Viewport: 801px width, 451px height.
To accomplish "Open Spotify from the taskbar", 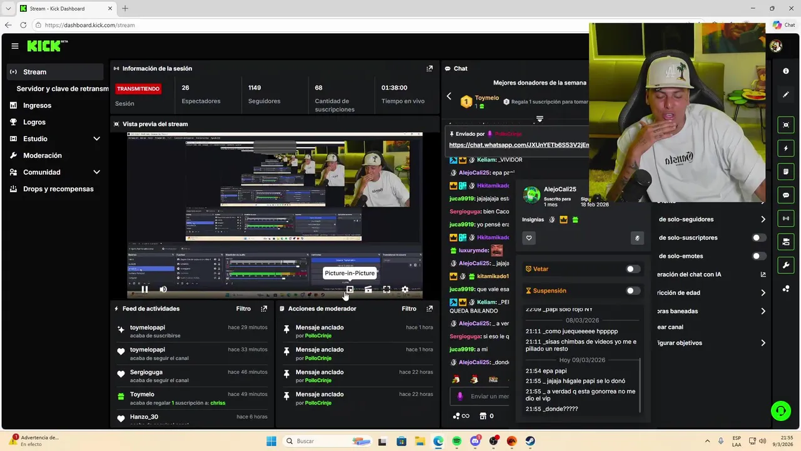I will 457,441.
